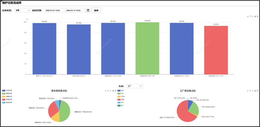
Task: Expand the 车间 dropdown showing 工厂
Action: point(135,86)
